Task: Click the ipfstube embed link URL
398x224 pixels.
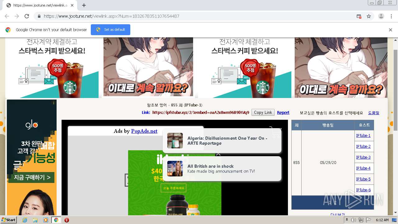Action: (201, 113)
